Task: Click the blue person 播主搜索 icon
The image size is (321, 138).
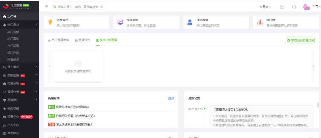Action: (190, 22)
